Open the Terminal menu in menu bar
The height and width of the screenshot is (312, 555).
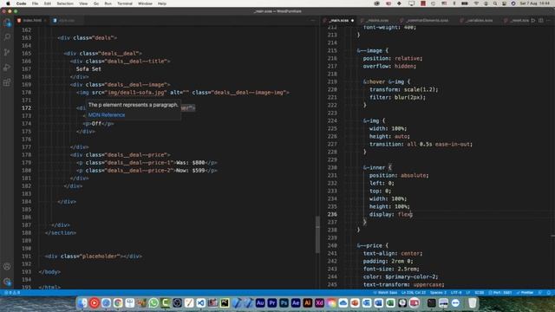(x=125, y=3)
